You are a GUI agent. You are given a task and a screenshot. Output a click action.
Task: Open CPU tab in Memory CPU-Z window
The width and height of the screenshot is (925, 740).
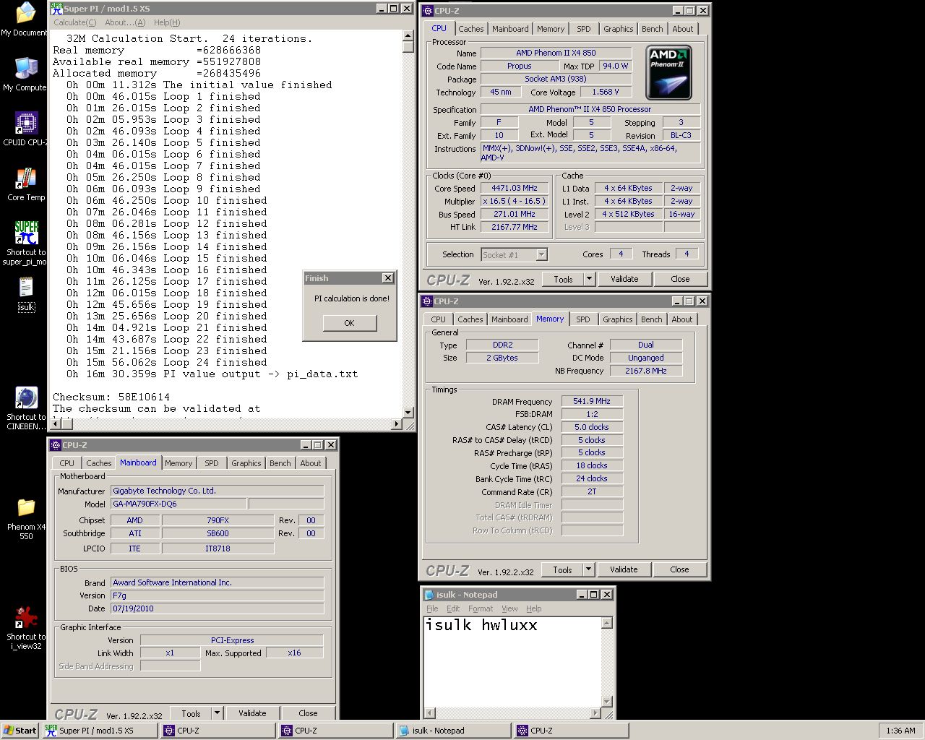coord(438,319)
